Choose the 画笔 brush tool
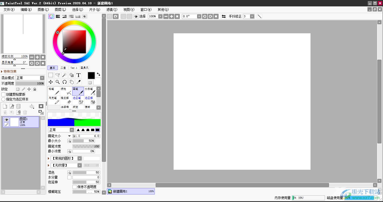The image size is (383, 202). [78, 91]
